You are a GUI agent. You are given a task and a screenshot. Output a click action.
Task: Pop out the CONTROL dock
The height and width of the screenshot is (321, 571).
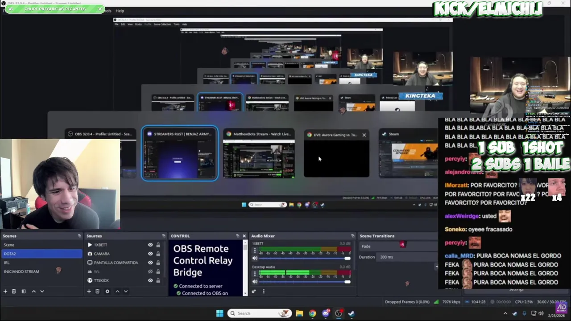click(237, 236)
